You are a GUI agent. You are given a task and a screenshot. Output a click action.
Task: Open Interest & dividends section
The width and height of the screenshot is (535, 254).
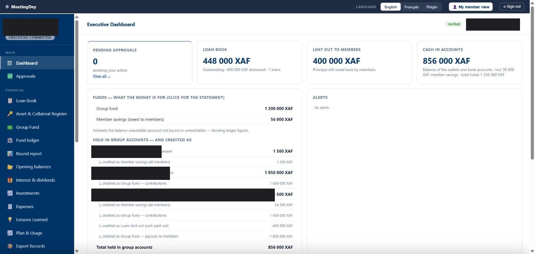(x=37, y=180)
